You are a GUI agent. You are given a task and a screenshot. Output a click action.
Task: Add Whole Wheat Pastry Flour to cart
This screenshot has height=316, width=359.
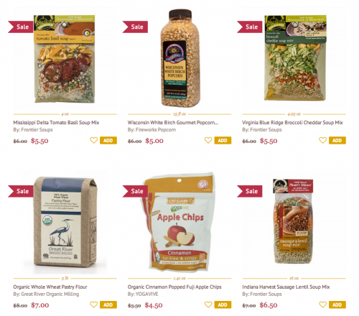point(108,305)
